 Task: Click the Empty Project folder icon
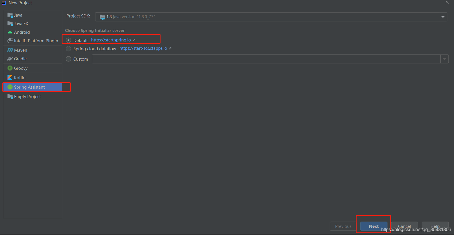point(10,97)
